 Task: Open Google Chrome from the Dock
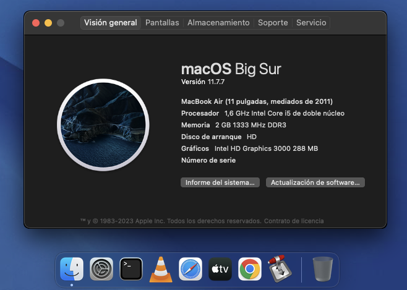click(x=250, y=269)
